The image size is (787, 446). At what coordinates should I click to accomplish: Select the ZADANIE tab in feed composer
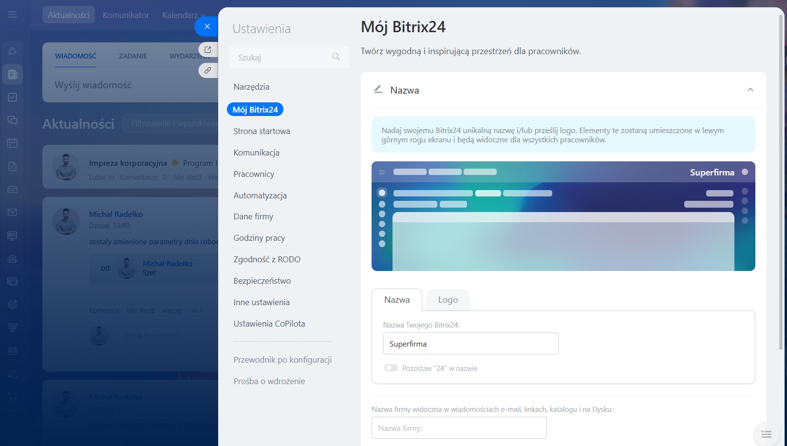(133, 56)
